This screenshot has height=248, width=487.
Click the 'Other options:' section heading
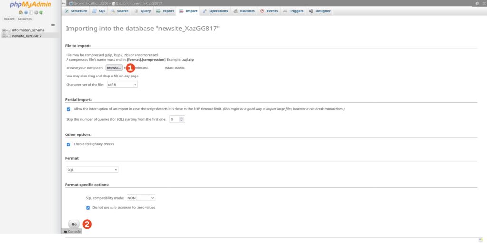78,135
